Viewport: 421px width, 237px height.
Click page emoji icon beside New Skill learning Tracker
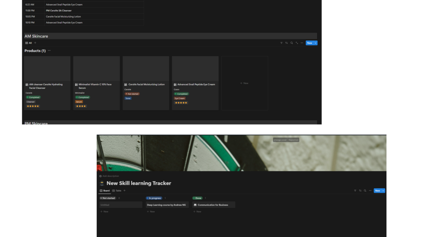point(102,183)
